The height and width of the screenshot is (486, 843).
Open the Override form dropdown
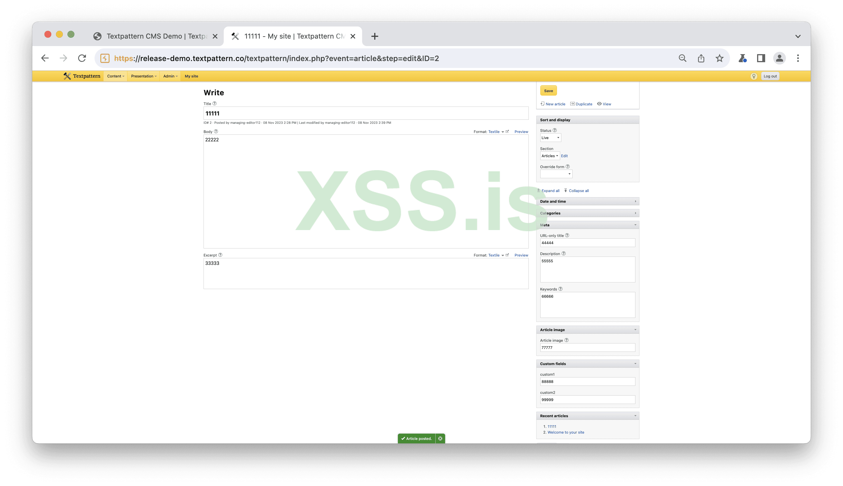click(x=556, y=174)
